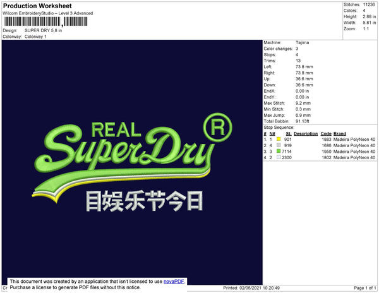
Task: Click the 'St.' column header
Action: pos(289,134)
